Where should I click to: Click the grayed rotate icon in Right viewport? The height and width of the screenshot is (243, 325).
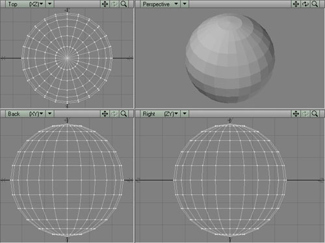click(x=305, y=114)
